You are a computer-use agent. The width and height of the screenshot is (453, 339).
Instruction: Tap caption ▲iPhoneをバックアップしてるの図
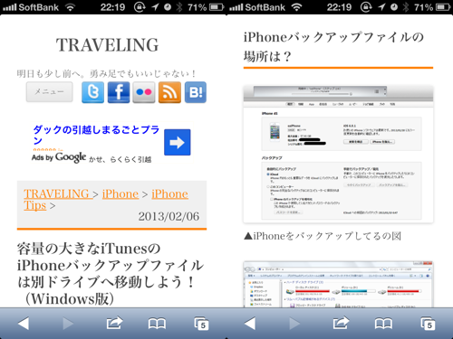[323, 236]
